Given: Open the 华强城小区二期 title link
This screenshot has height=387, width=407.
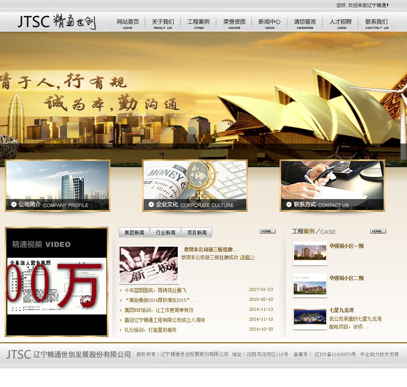Looking at the screenshot, I should (346, 278).
